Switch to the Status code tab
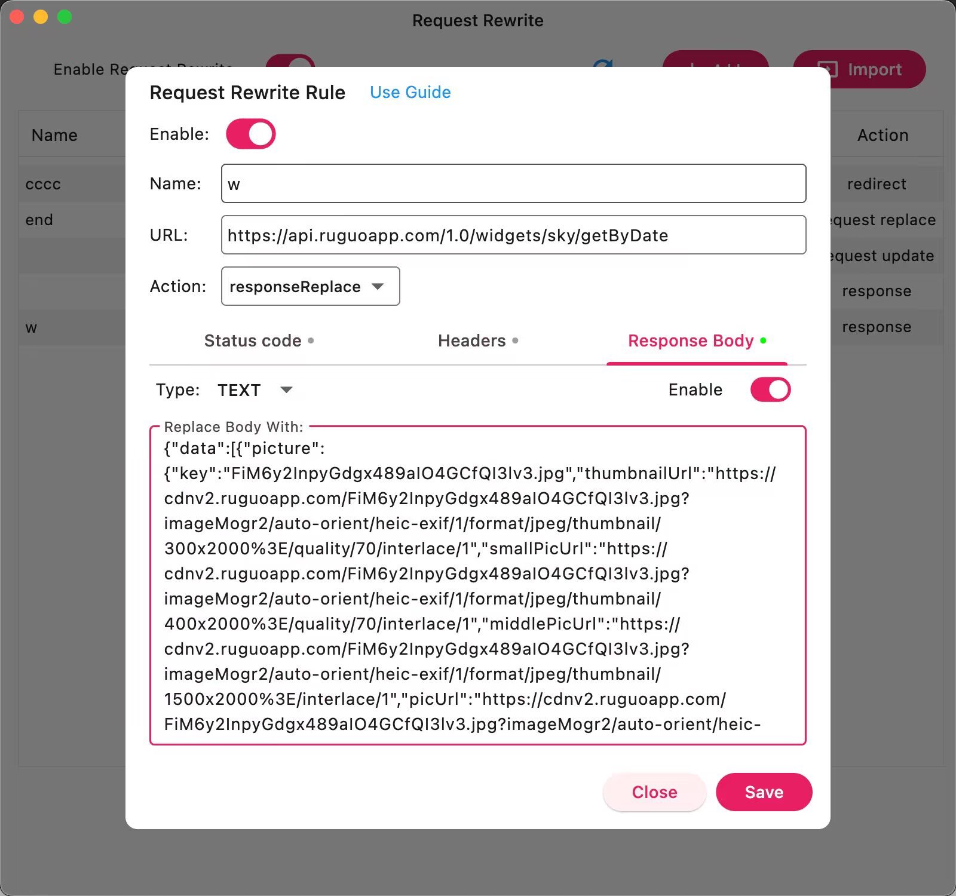 pos(259,340)
